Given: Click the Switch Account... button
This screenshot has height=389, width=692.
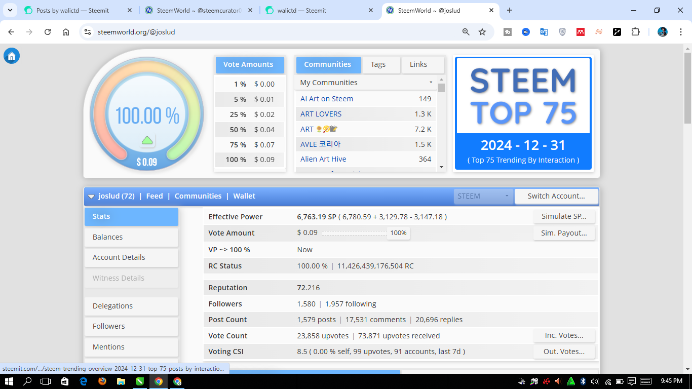Looking at the screenshot, I should click(556, 196).
